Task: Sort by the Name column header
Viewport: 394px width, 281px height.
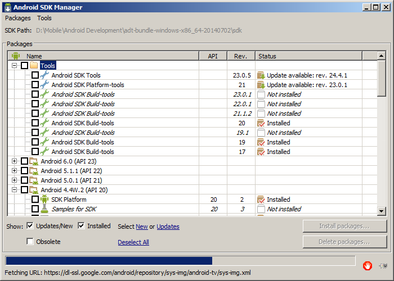Action: point(103,56)
